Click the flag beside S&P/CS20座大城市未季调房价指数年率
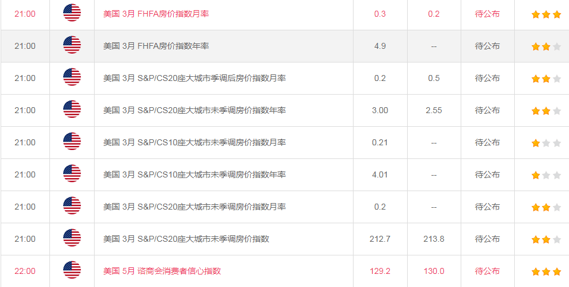The height and width of the screenshot is (287, 569). [72, 110]
